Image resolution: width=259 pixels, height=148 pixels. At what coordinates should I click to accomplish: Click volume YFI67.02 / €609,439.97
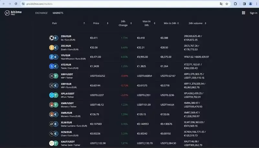[x=197, y=57]
